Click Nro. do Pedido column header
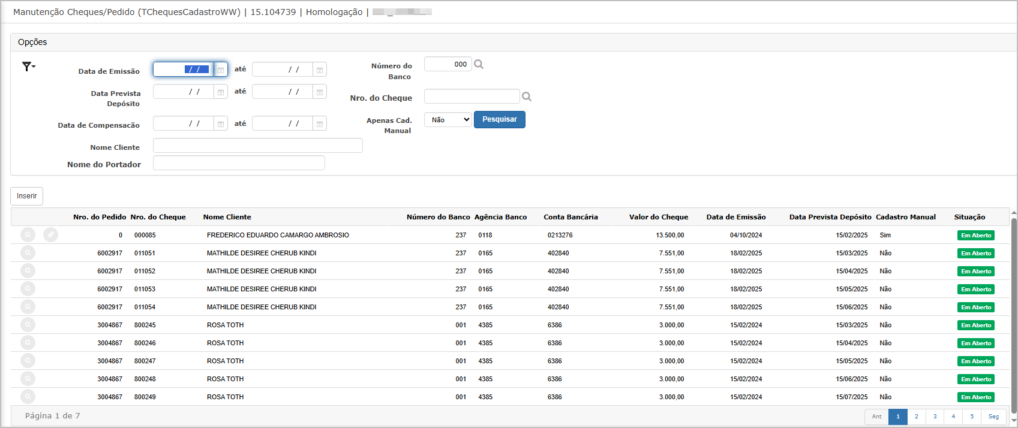This screenshot has width=1018, height=428. [100, 217]
